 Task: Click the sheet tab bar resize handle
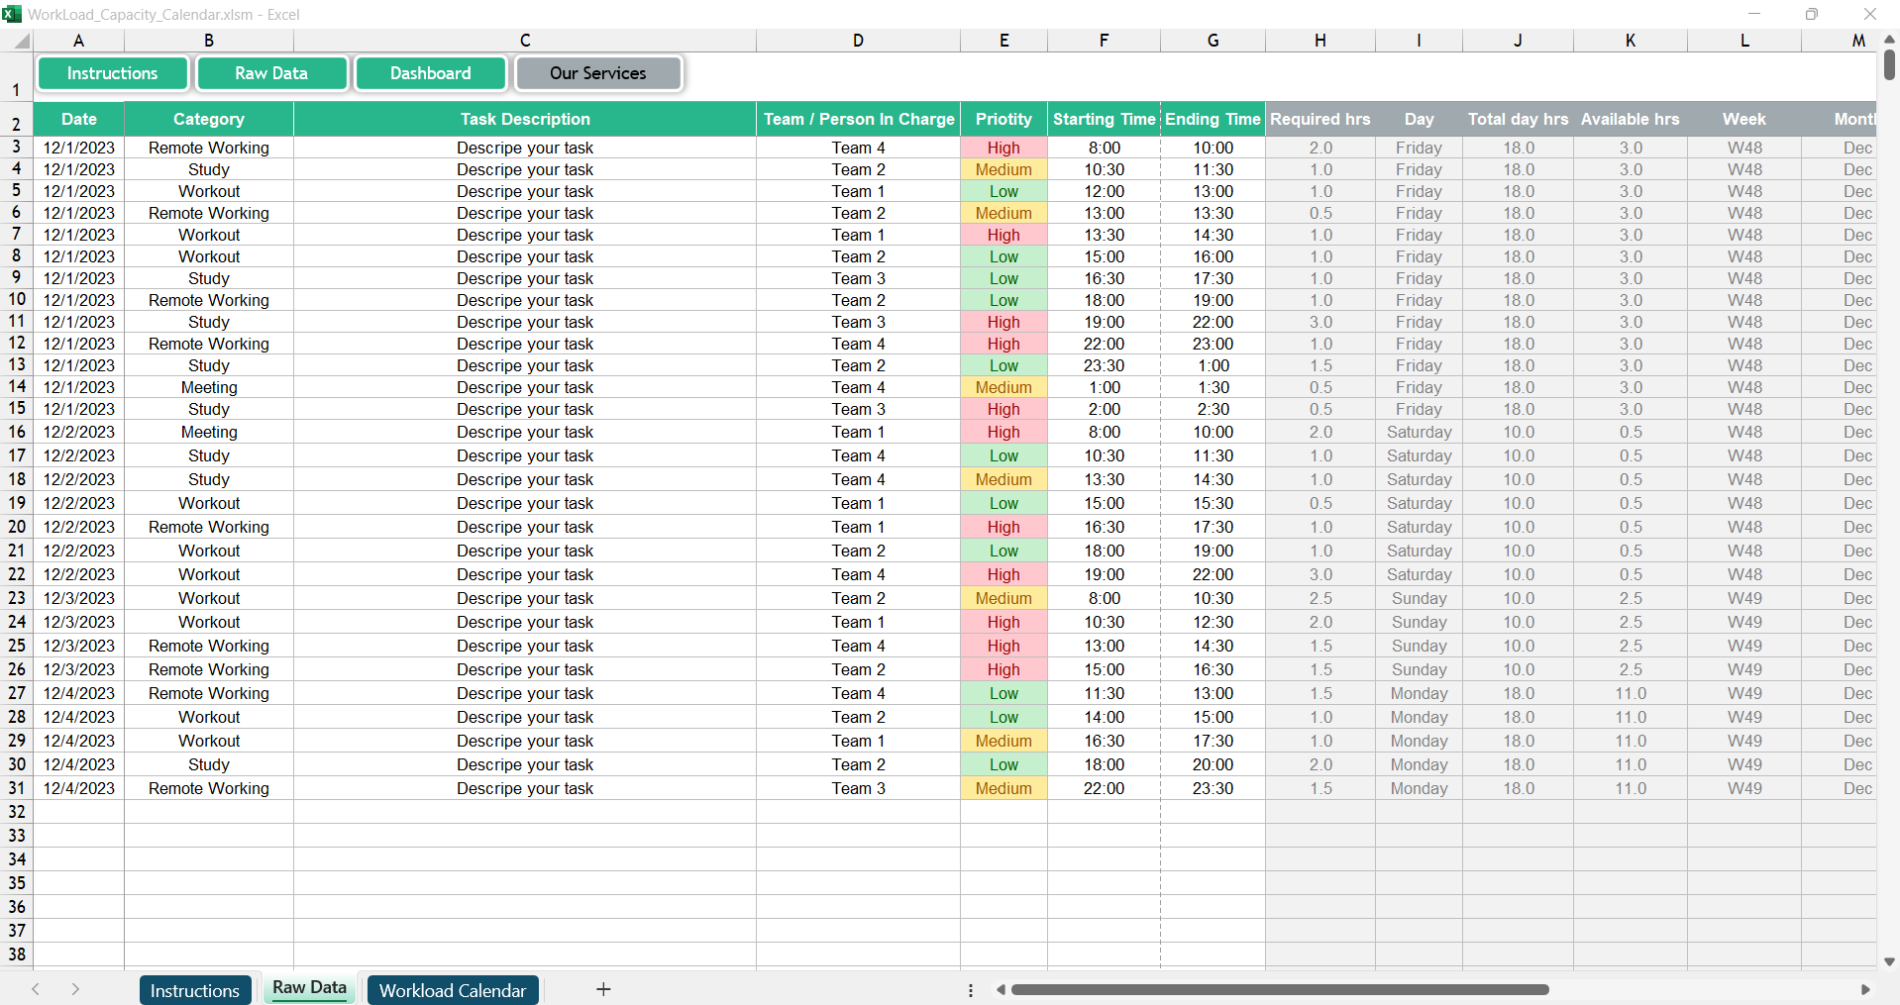coord(971,990)
